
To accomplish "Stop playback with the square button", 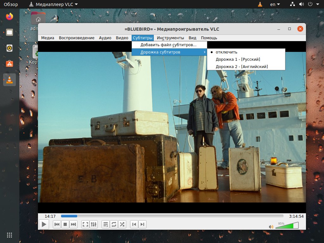I will tap(65, 224).
